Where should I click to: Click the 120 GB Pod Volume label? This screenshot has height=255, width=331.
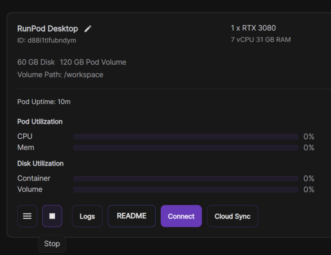[x=93, y=62]
